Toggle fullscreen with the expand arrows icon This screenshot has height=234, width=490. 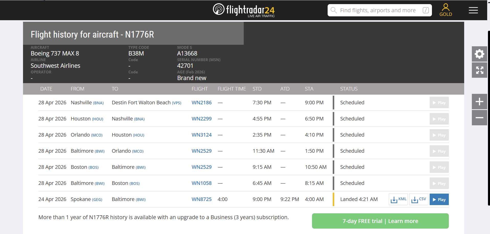[x=479, y=70]
